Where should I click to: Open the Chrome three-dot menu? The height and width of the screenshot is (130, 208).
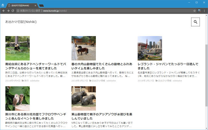click(204, 11)
